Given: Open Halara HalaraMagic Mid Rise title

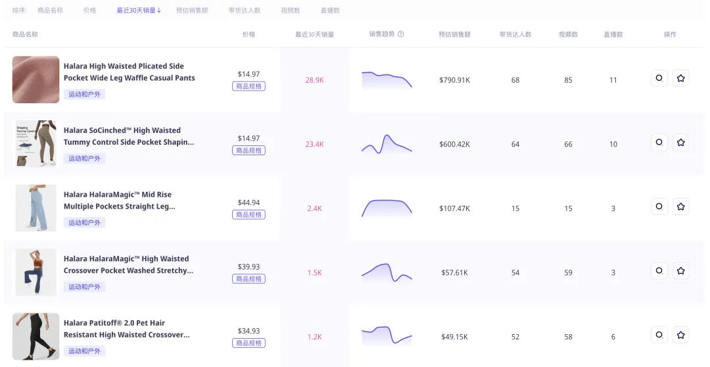Looking at the screenshot, I should (120, 201).
